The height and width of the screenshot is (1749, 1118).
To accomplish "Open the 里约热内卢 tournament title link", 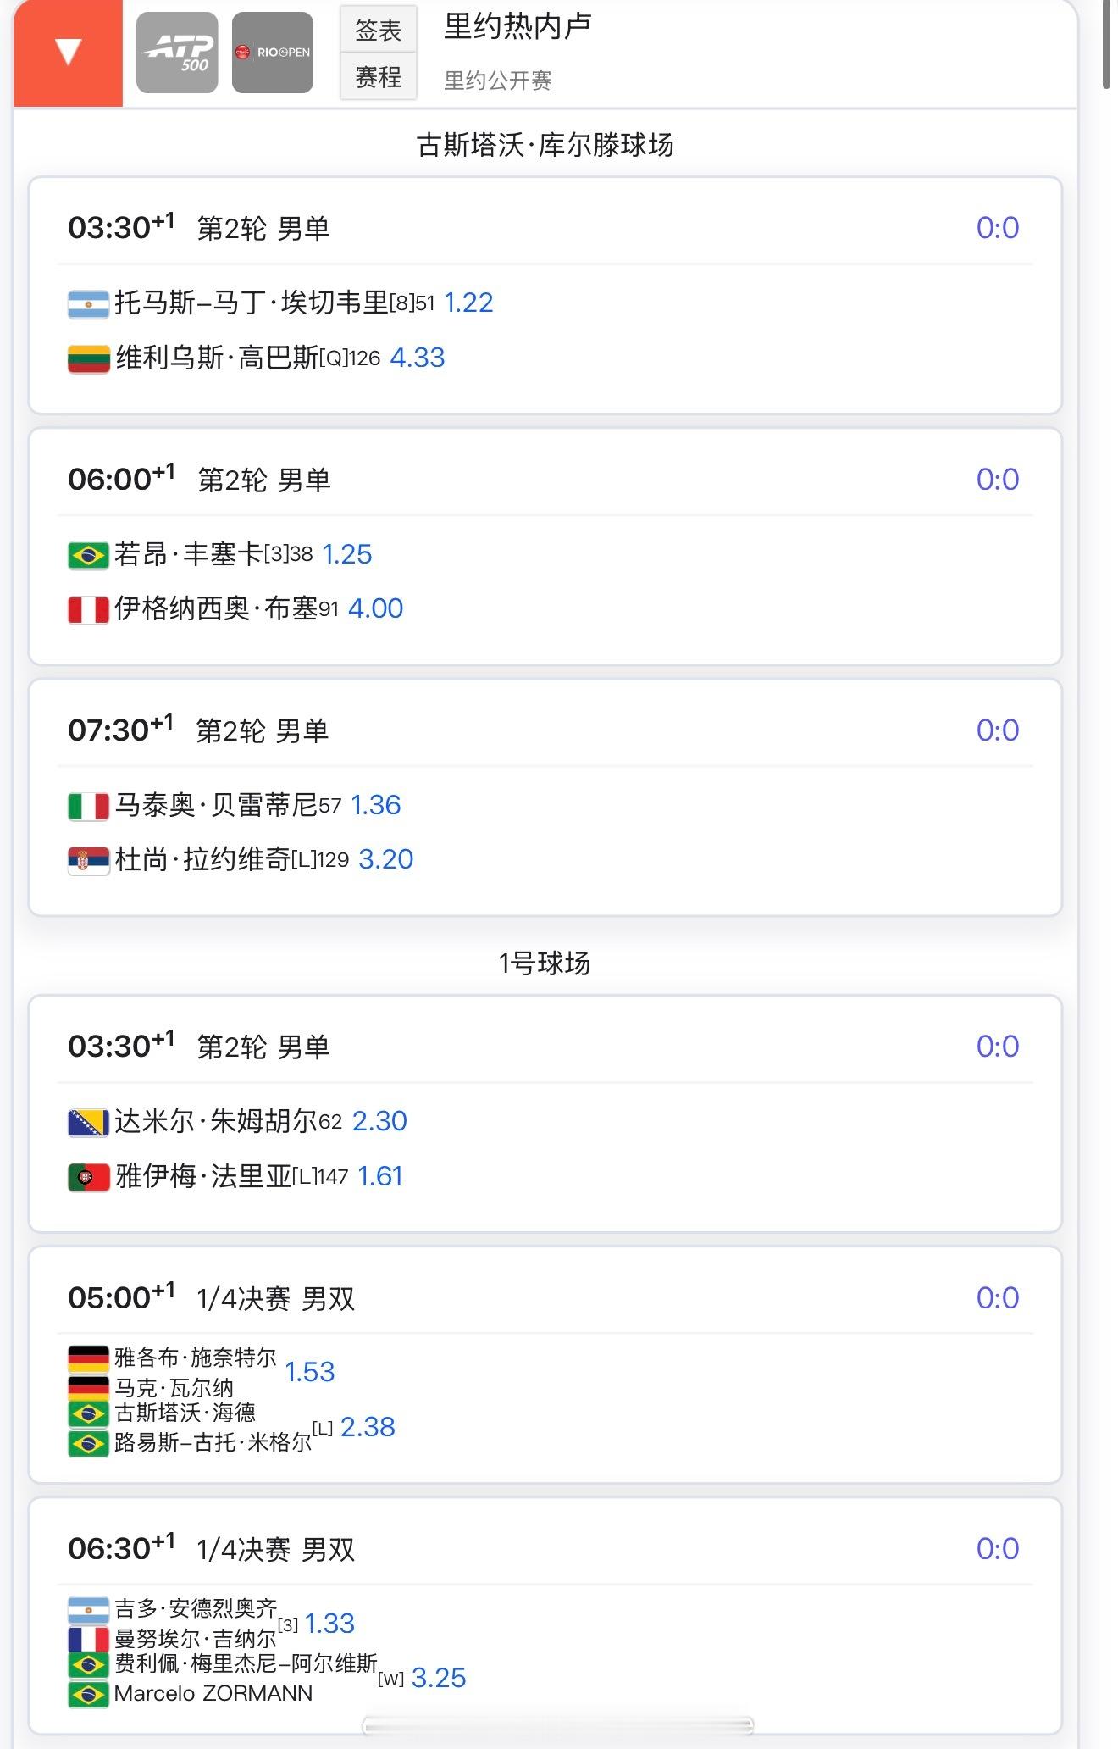I will tap(517, 26).
